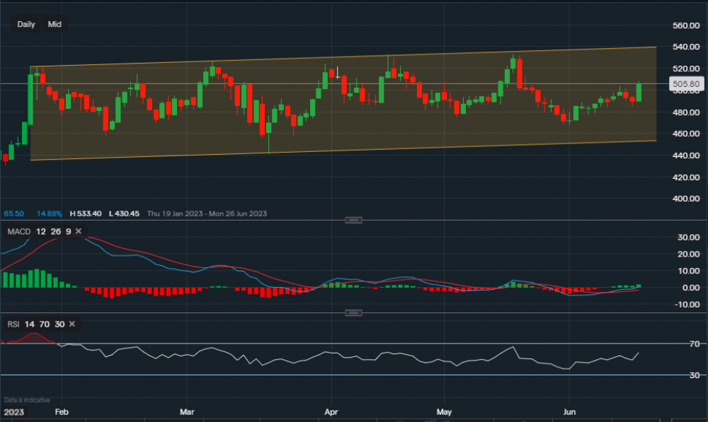Screen dimensions: 708x422
Task: Select the MACD slow period value 26
Action: pyautogui.click(x=54, y=232)
